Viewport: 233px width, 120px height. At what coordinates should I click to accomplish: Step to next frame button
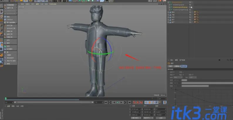click(x=121, y=102)
